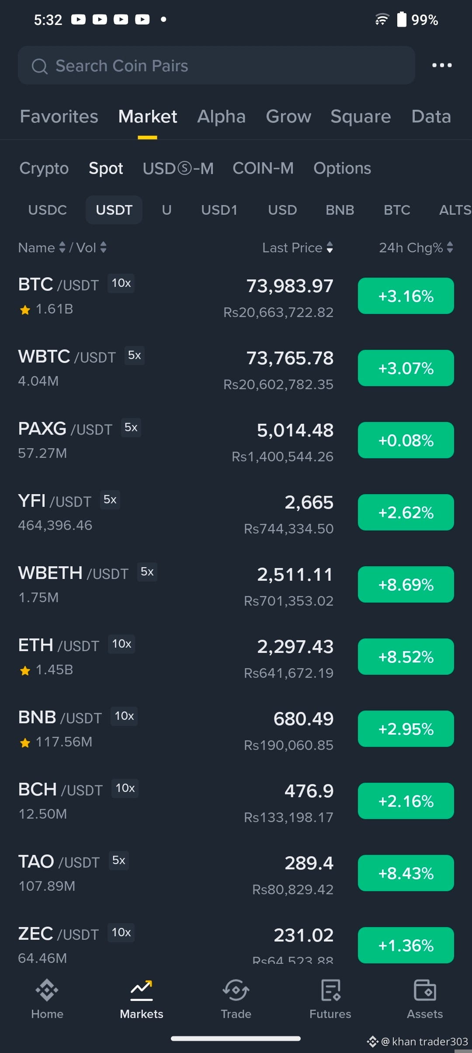This screenshot has width=472, height=1053.
Task: Sort by Vol column arrows
Action: (103, 248)
